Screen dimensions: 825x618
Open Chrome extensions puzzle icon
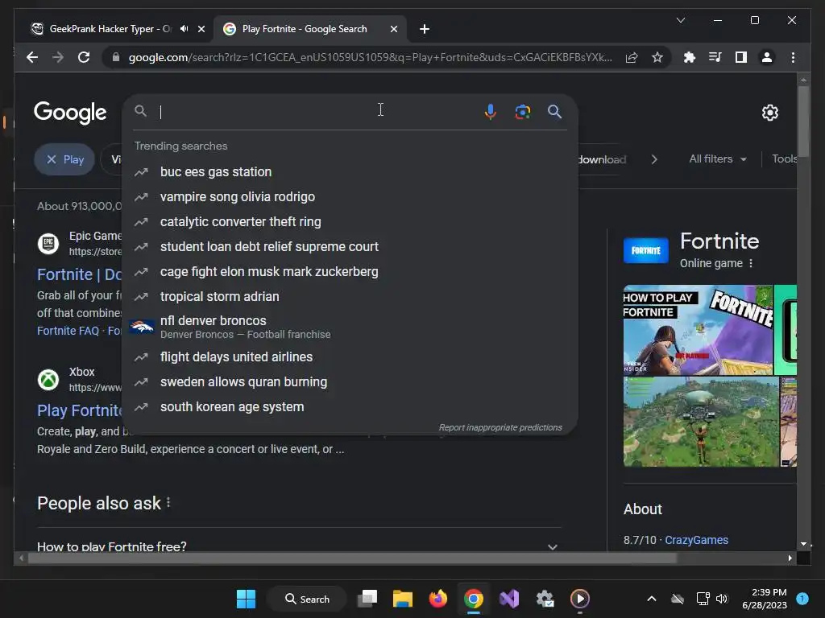(x=690, y=57)
